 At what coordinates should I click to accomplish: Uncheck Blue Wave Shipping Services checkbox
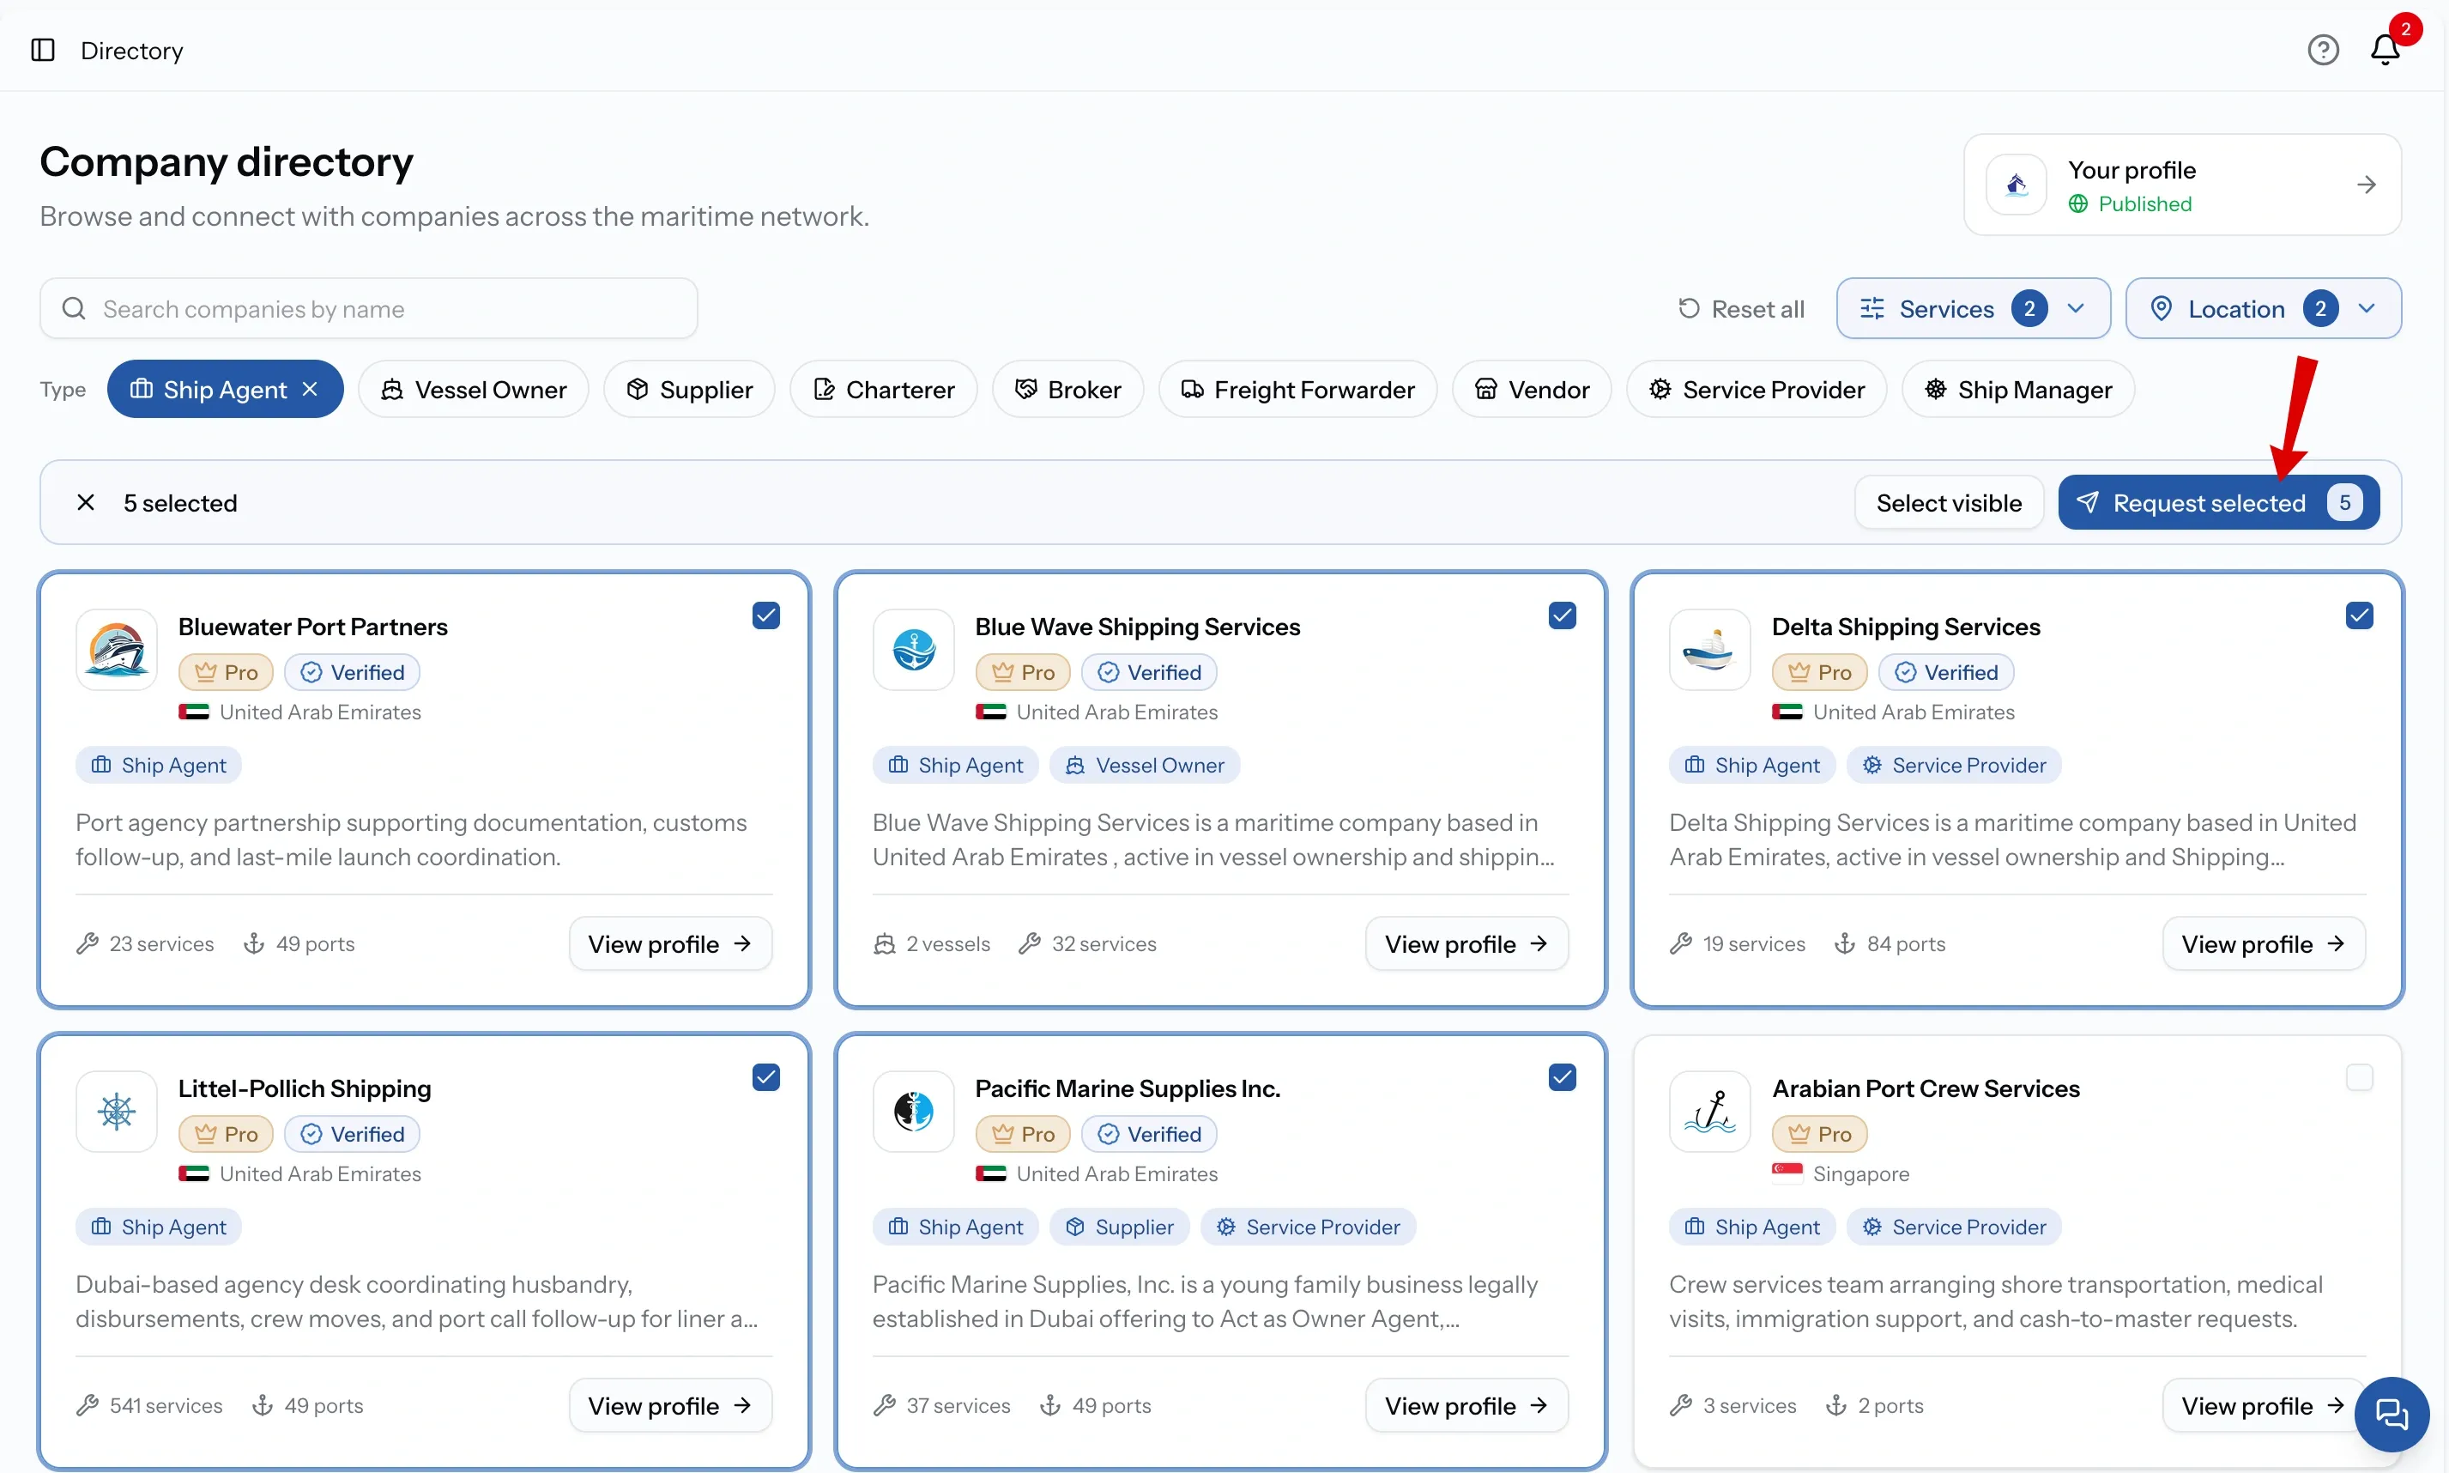click(x=1562, y=615)
